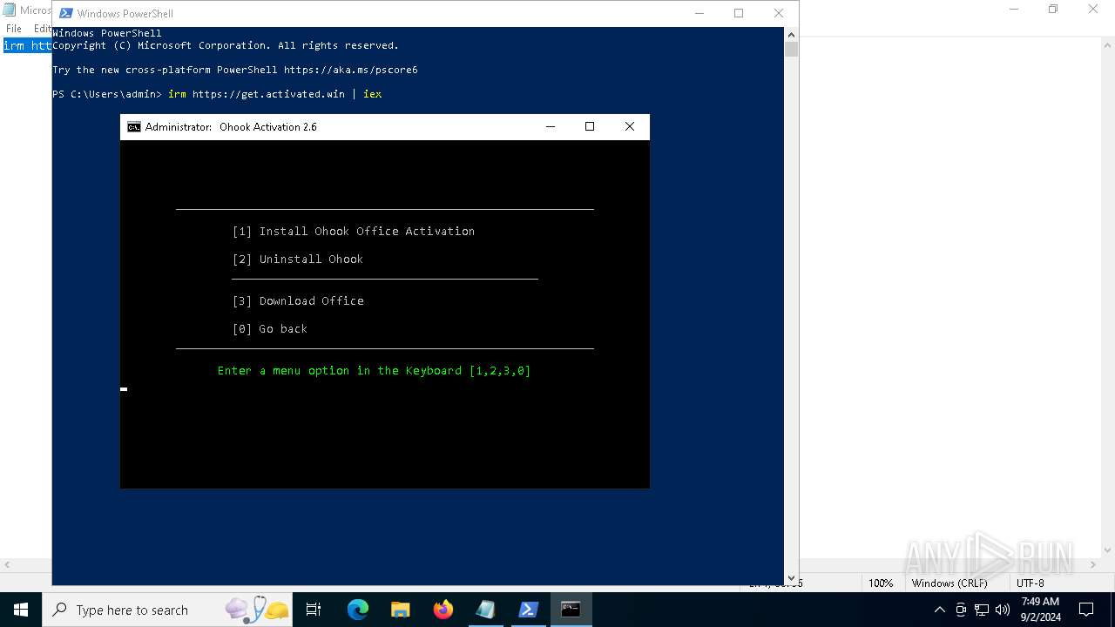The width and height of the screenshot is (1115, 627).
Task: Show hidden system tray icons
Action: tap(939, 610)
